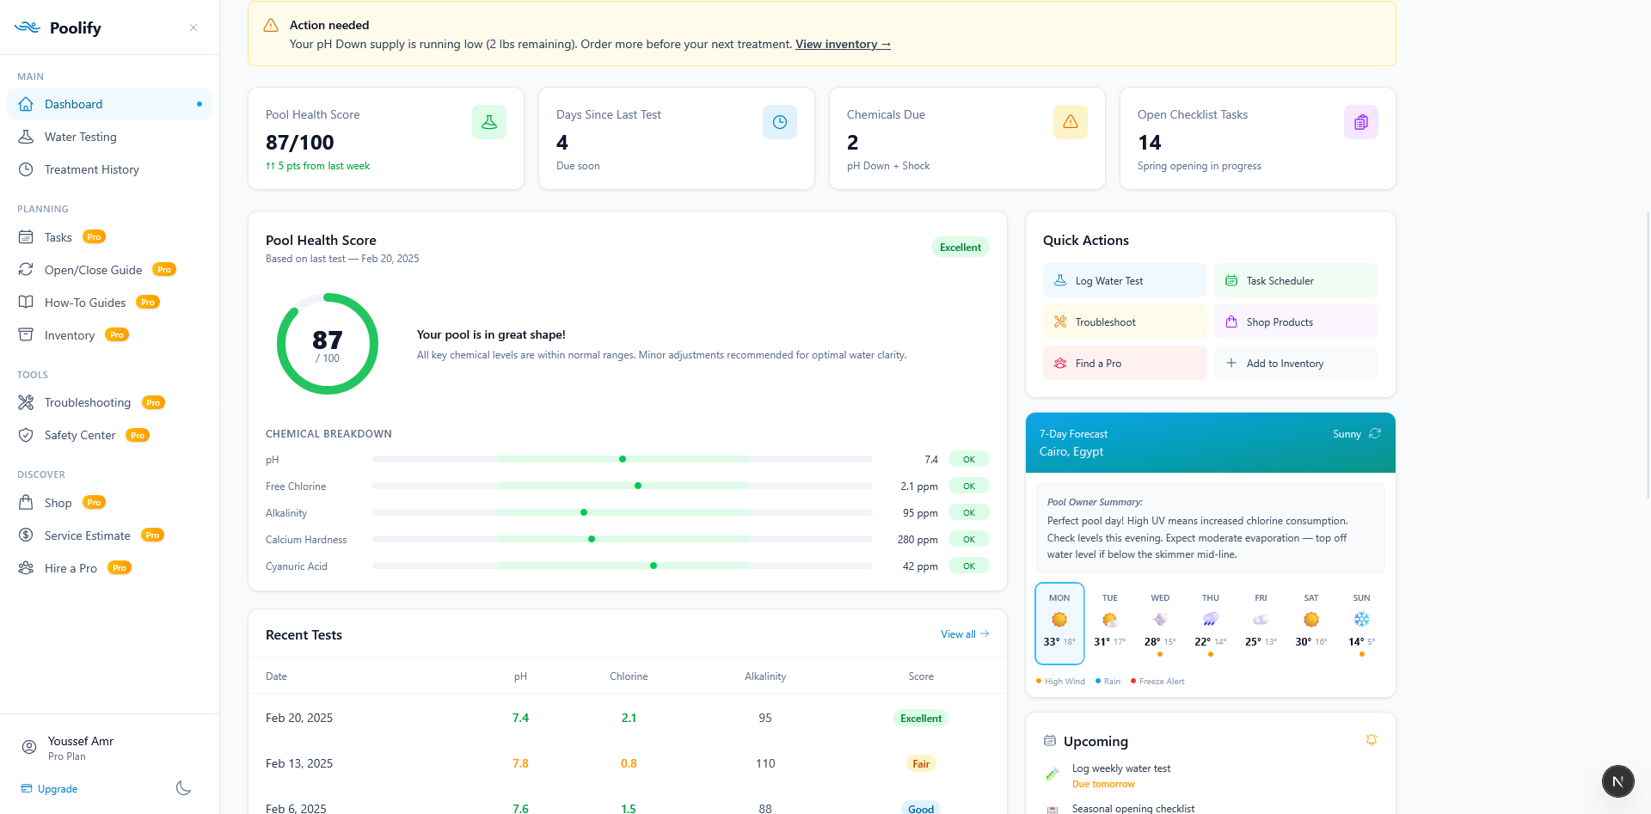Open the Shop section under Discover
This screenshot has width=1651, height=814.
point(58,503)
